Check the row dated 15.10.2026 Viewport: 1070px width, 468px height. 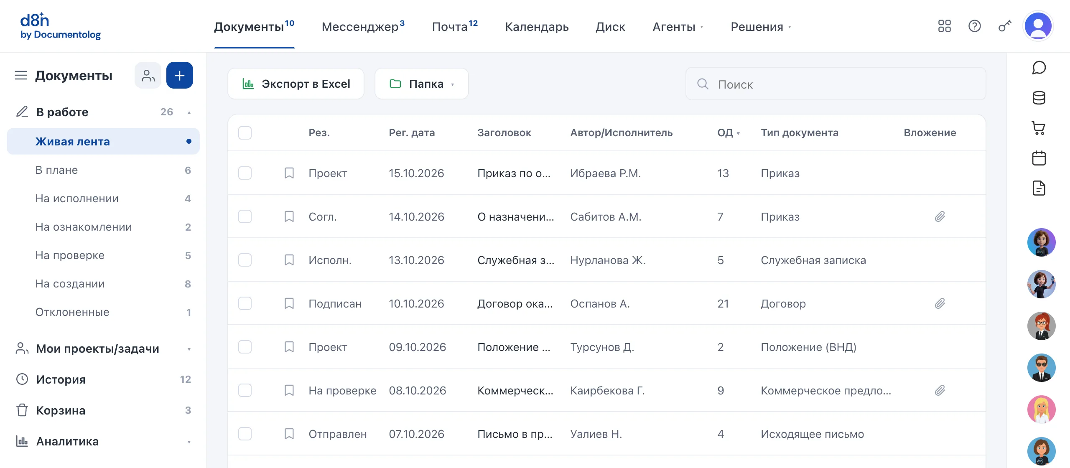245,173
